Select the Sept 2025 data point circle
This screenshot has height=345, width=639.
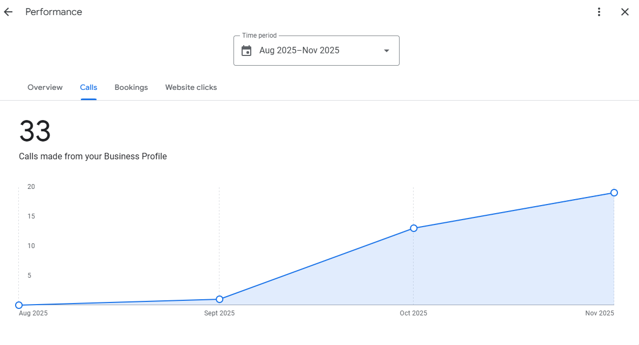click(x=219, y=299)
